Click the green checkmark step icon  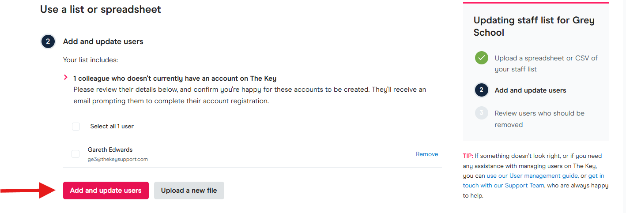point(482,58)
